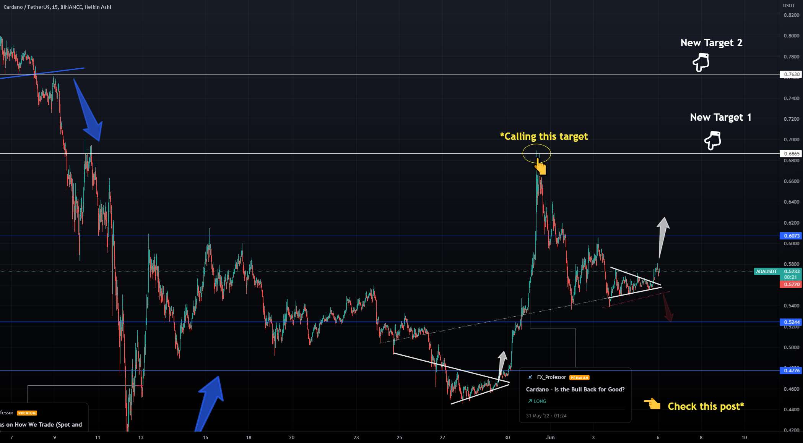Click the 0.7400 tick on price axis
Image resolution: width=803 pixels, height=443 pixels.
click(791, 99)
